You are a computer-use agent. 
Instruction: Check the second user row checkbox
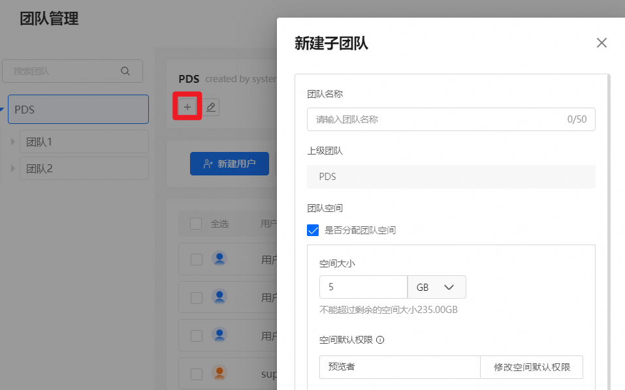[x=197, y=297]
